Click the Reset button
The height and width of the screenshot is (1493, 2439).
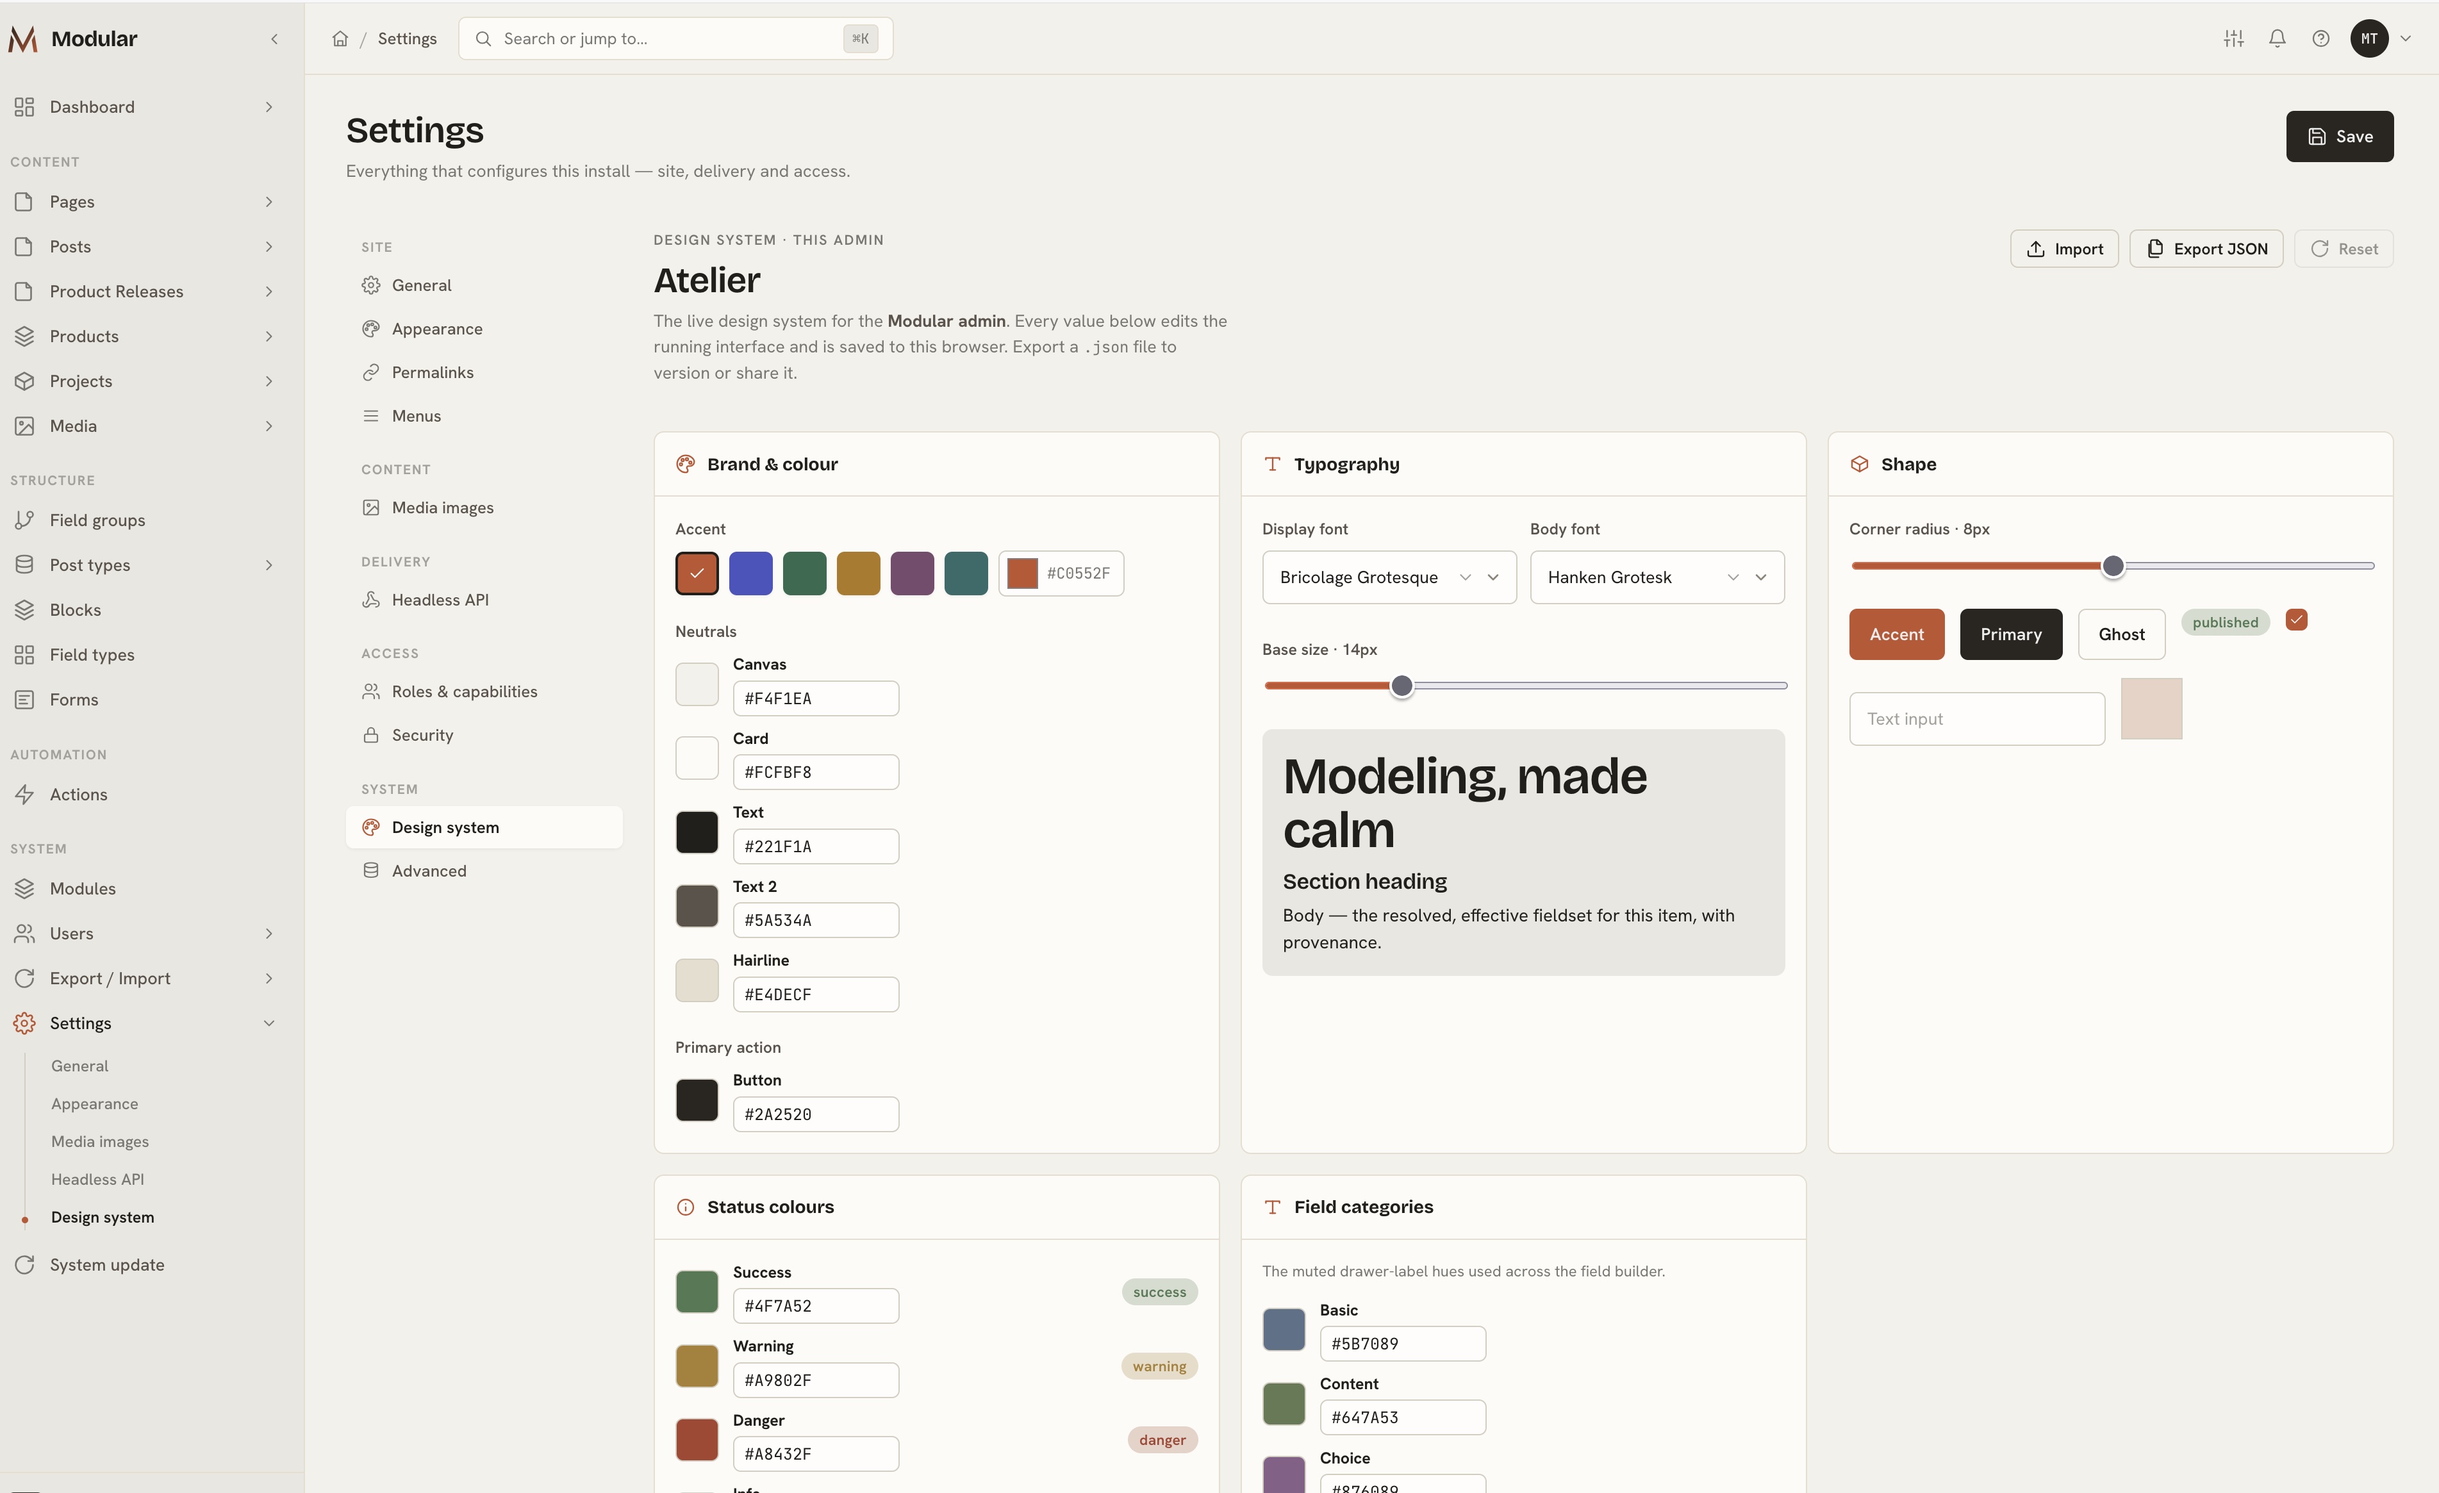click(x=2343, y=249)
